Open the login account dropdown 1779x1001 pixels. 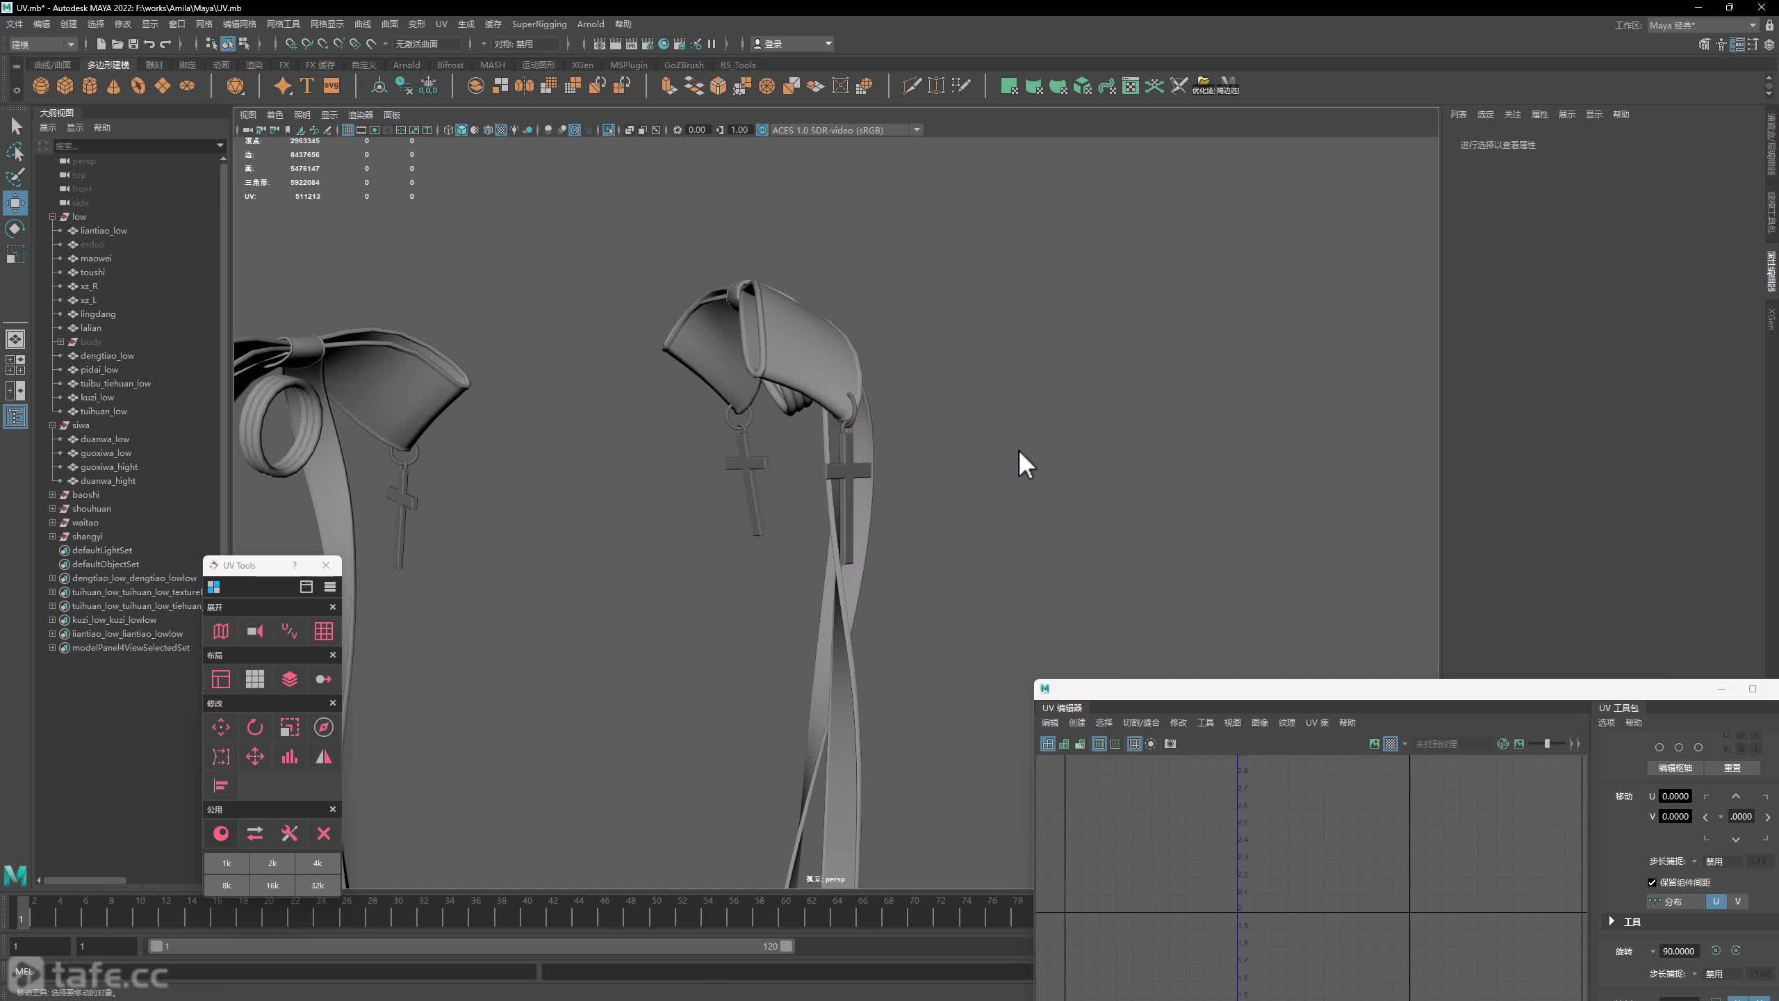pos(792,44)
